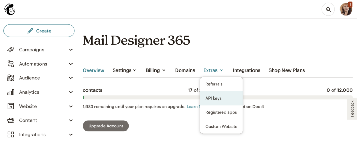Click the Mail Designer 365 heading
Screen dimensions: 357x143
pyautogui.click(x=136, y=41)
